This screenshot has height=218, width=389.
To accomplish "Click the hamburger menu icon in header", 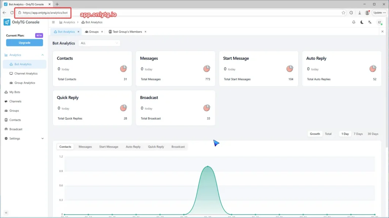I will 53,22.
